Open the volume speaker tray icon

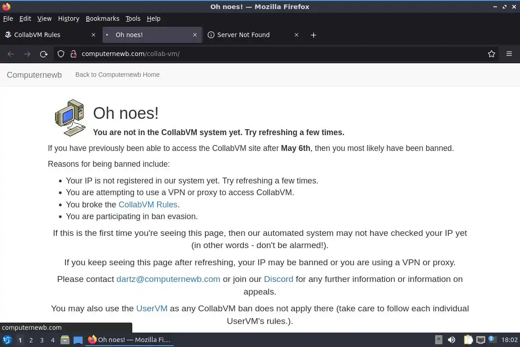[451, 340]
